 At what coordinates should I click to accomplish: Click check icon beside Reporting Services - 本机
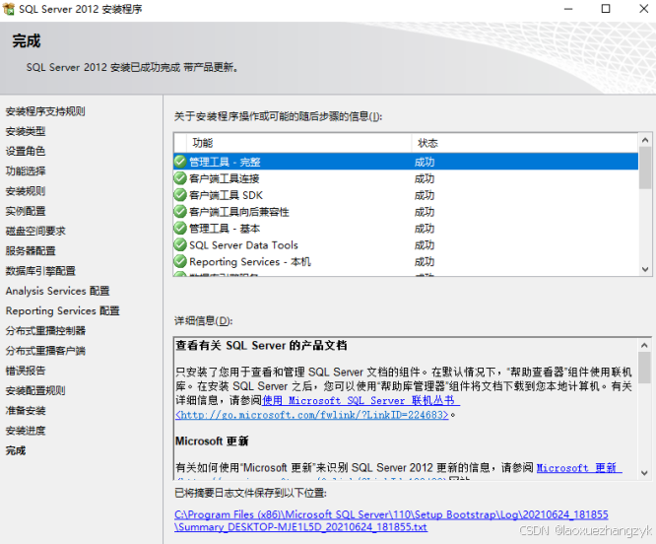(x=180, y=261)
